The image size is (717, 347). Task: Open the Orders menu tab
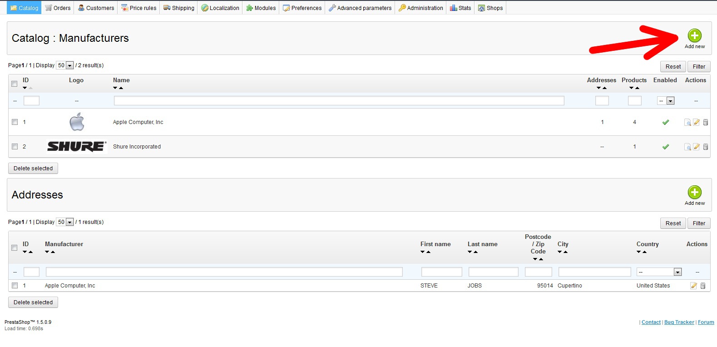click(58, 8)
